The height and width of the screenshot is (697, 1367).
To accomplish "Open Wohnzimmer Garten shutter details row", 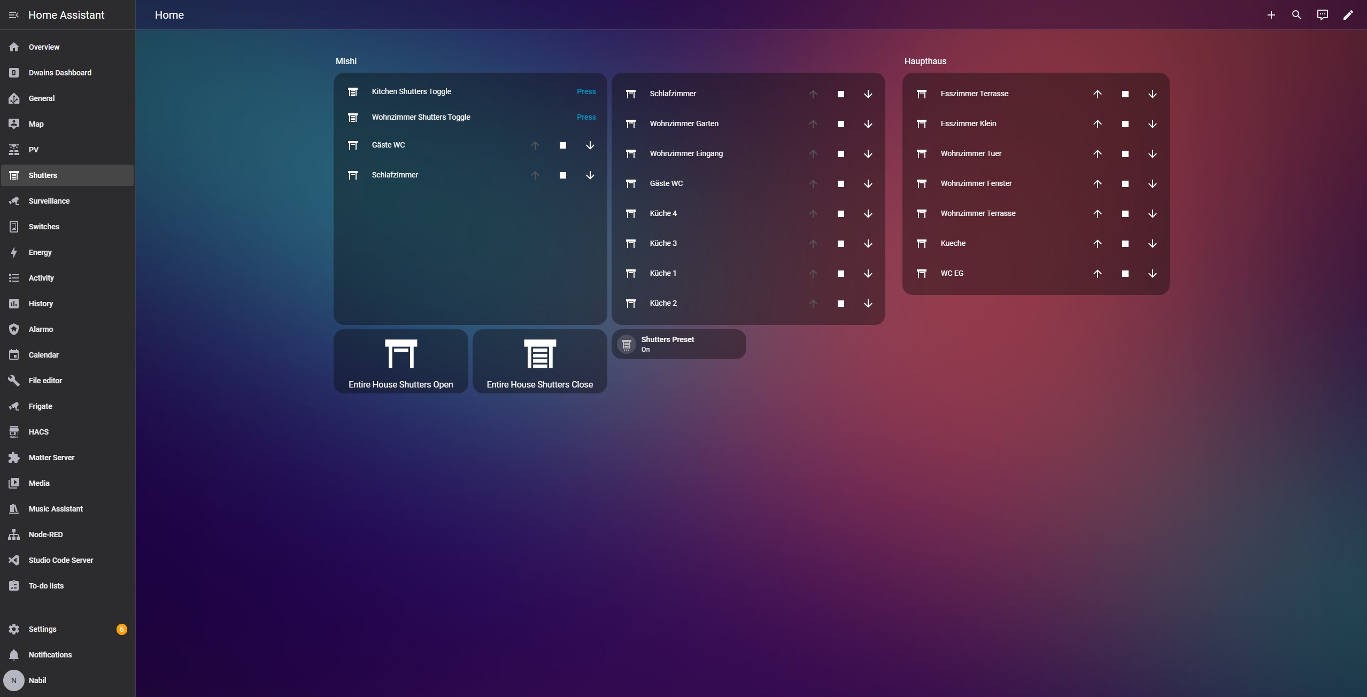I will pyautogui.click(x=684, y=124).
